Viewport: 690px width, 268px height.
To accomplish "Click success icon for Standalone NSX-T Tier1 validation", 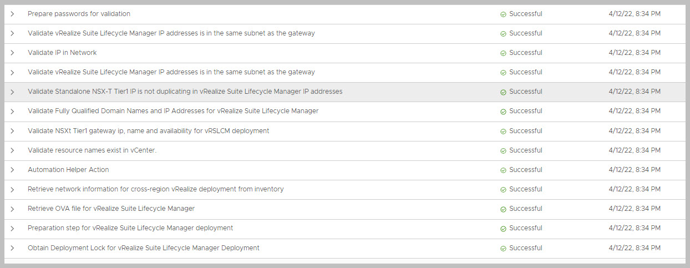I will (x=503, y=92).
